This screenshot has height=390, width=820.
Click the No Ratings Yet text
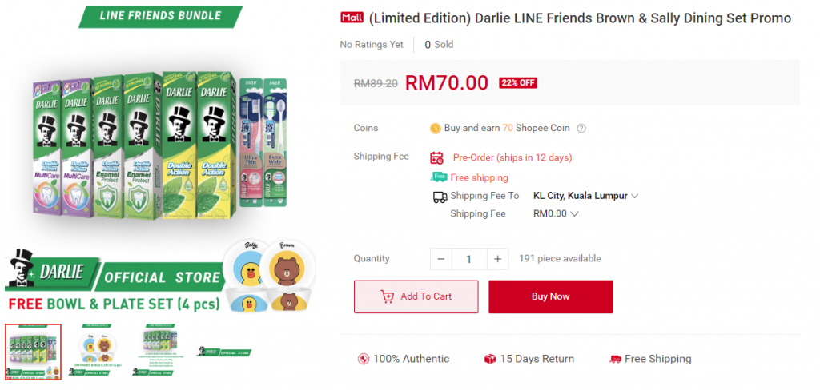pyautogui.click(x=372, y=45)
